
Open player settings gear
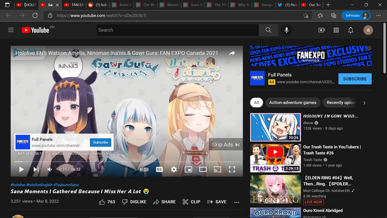(174, 170)
